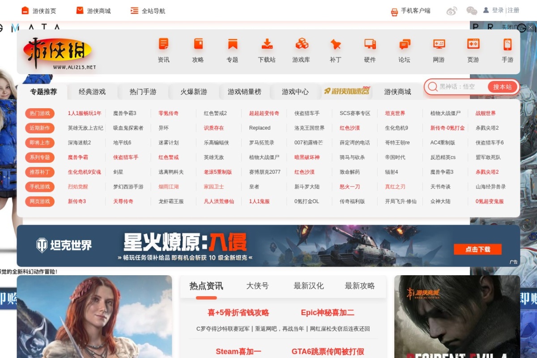Open the 游戏中心 tab
The width and height of the screenshot is (537, 358).
point(295,92)
